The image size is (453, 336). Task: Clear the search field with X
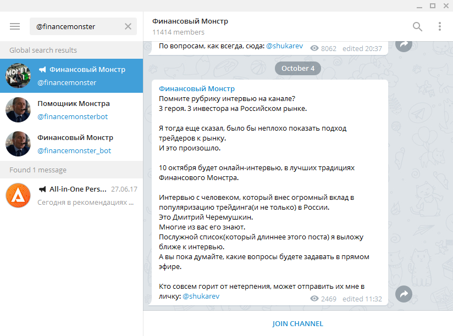(128, 26)
